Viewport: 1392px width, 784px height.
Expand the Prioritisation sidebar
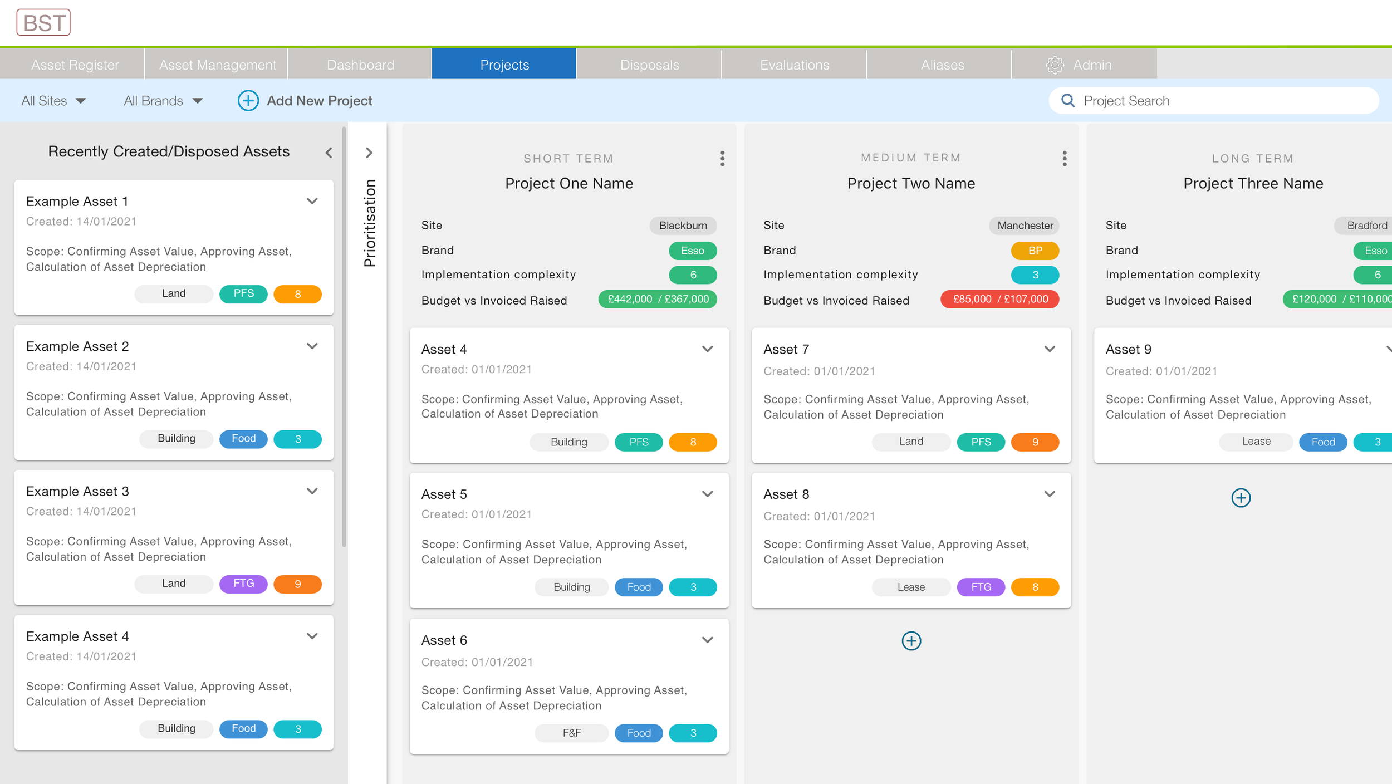369,153
